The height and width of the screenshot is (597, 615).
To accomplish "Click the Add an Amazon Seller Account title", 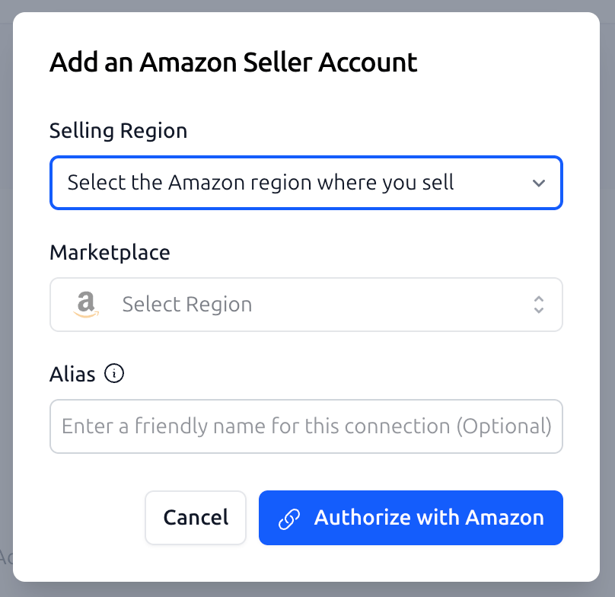I will (x=234, y=62).
